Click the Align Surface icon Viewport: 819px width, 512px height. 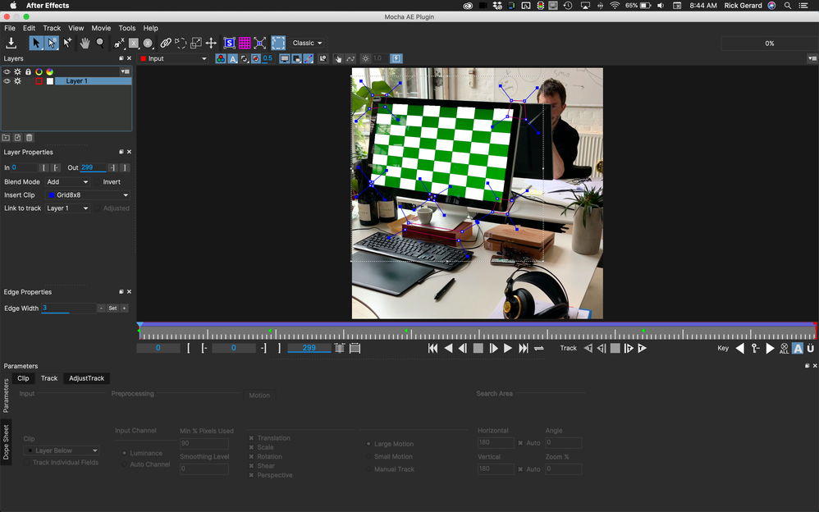259,43
